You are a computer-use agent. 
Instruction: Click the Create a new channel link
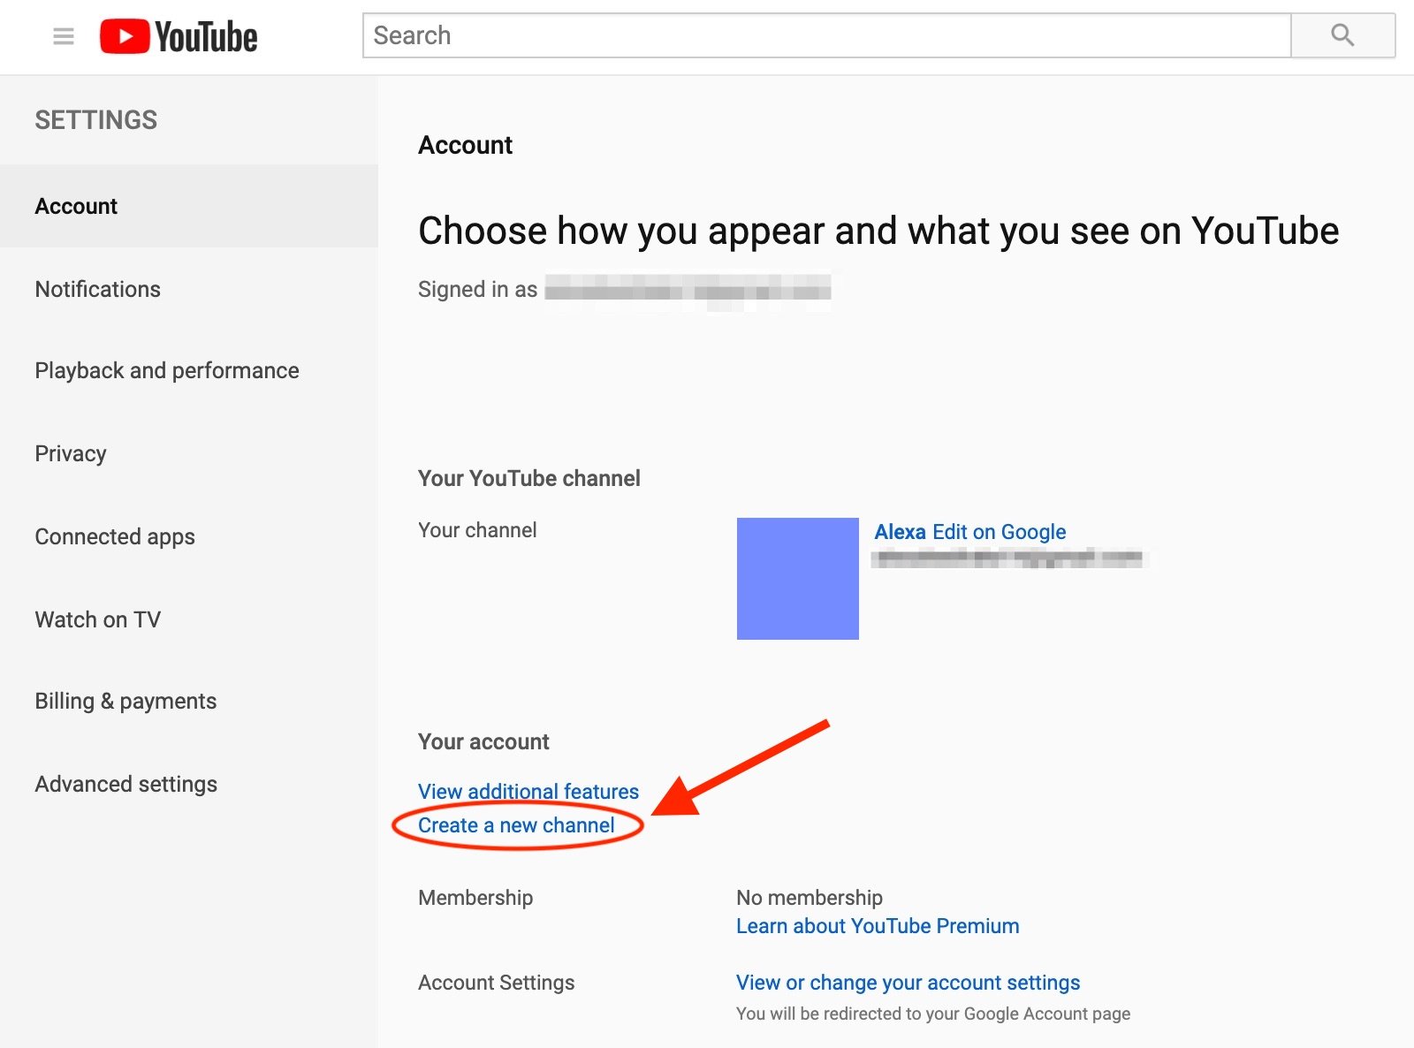[516, 825]
